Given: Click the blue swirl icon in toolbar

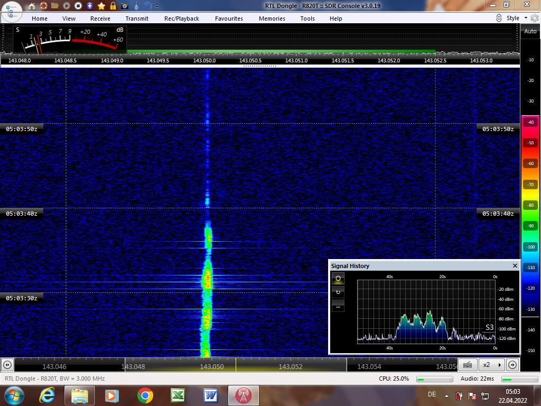Looking at the screenshot, I should pyautogui.click(x=148, y=5).
